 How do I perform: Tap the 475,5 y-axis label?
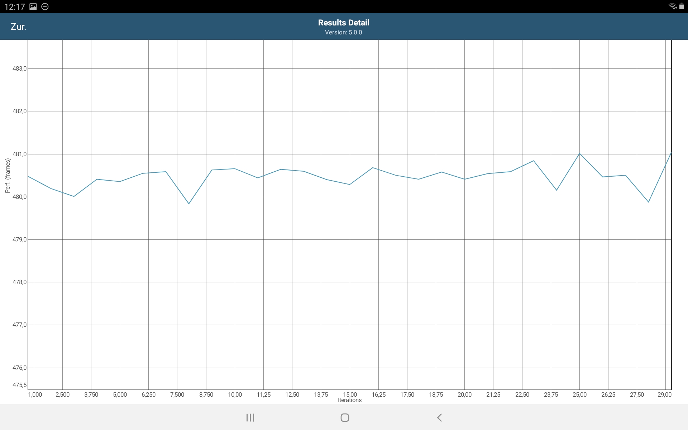(x=19, y=385)
